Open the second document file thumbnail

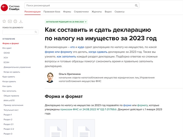pyautogui.click(x=84, y=128)
